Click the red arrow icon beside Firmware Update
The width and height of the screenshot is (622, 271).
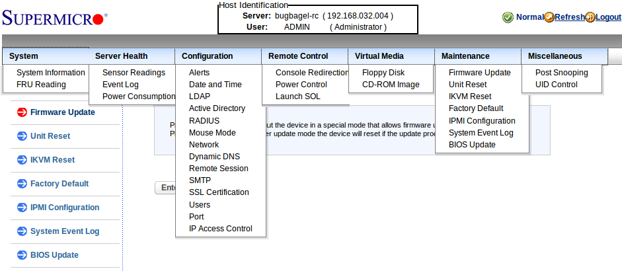pos(20,112)
